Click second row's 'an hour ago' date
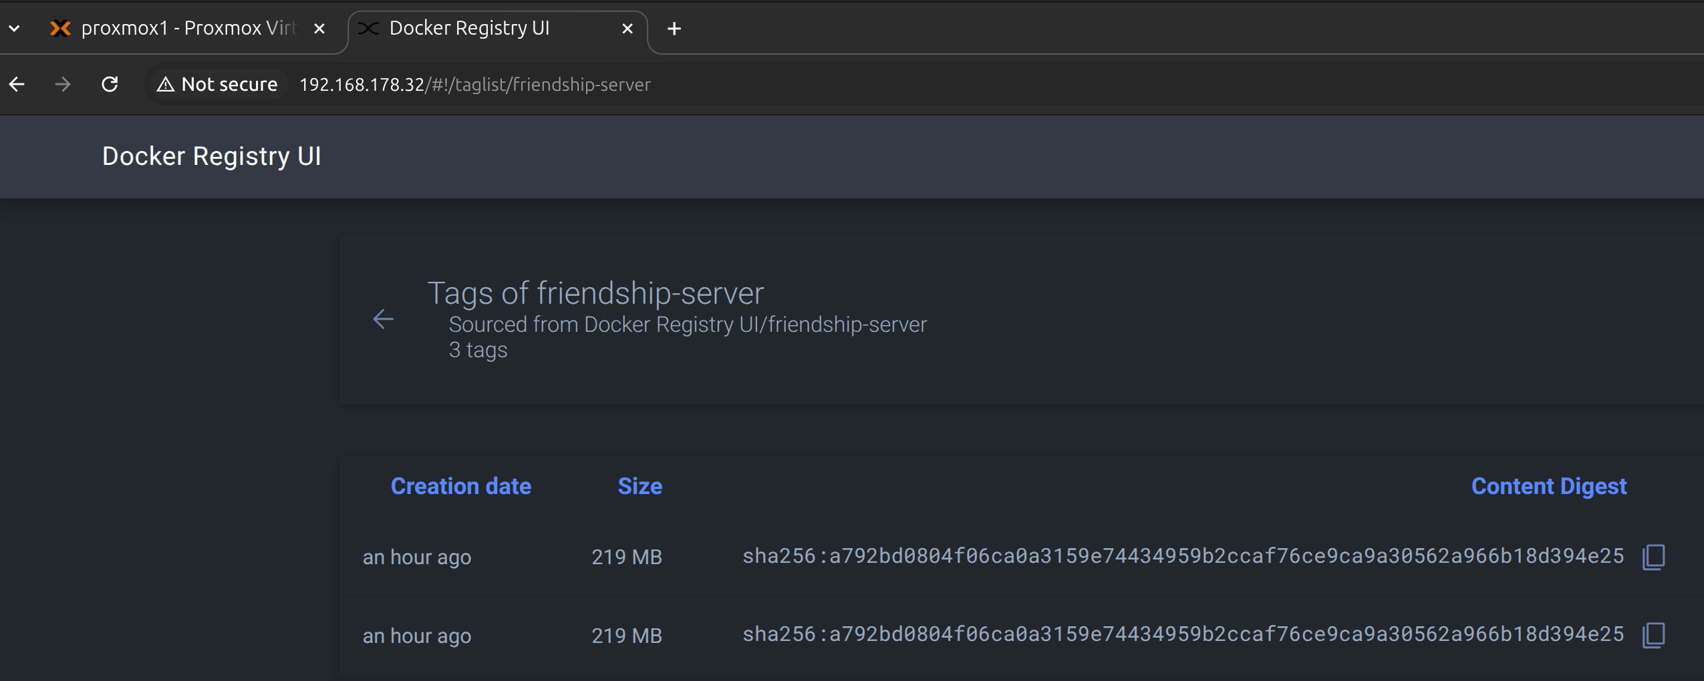 tap(417, 636)
